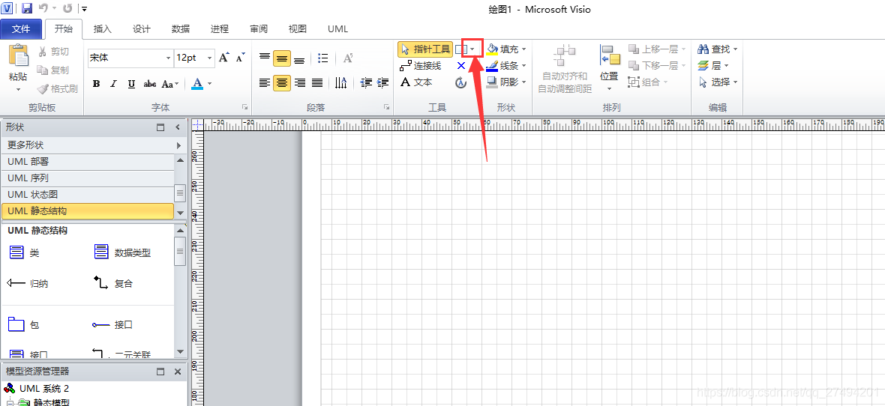Click the Undo icon in quick access toolbar

point(43,8)
